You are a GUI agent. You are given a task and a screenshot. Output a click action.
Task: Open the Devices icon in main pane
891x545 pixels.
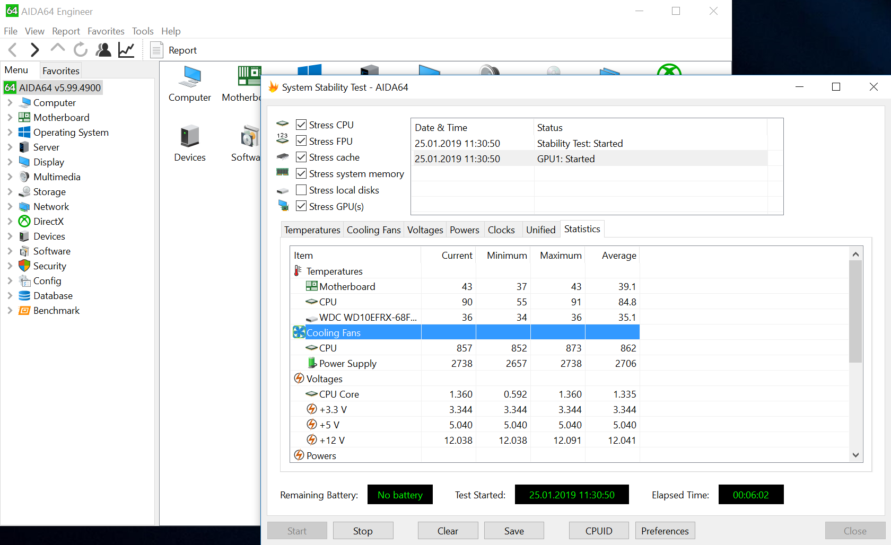pos(190,137)
